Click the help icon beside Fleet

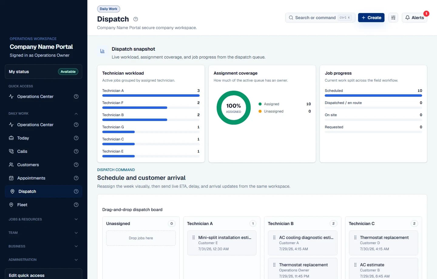point(76,205)
